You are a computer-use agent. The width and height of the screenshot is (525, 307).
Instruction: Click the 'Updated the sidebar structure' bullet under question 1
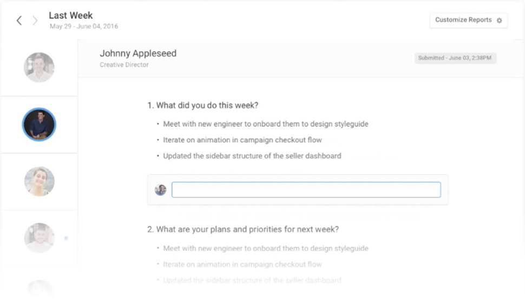pyautogui.click(x=252, y=156)
